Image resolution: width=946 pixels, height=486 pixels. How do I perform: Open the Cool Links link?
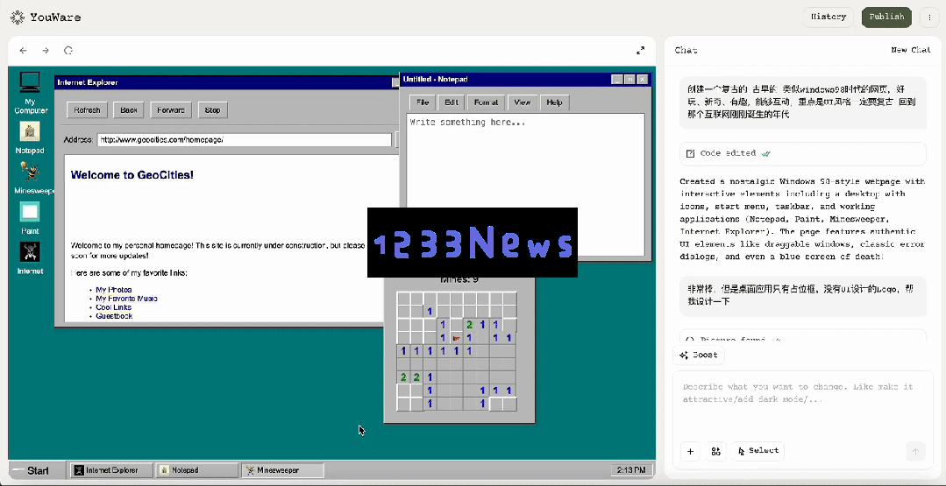pos(113,307)
